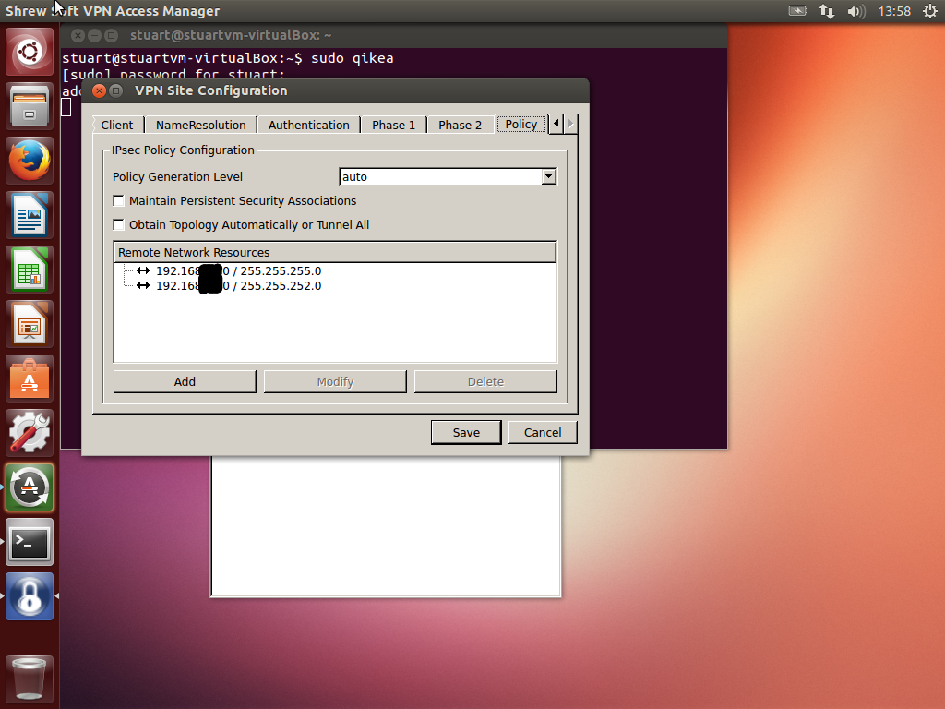This screenshot has width=945, height=709.
Task: Go to the Phase 2 tab
Action: click(460, 125)
